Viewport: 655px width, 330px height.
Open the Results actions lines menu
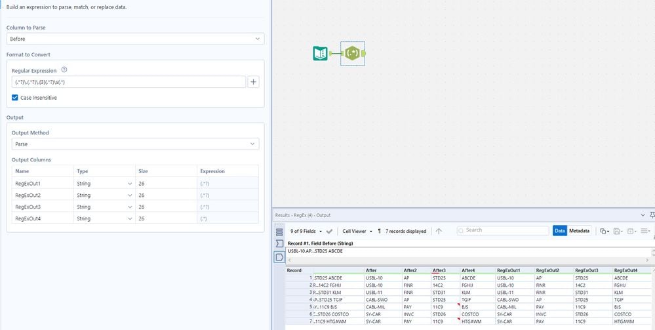click(x=645, y=231)
